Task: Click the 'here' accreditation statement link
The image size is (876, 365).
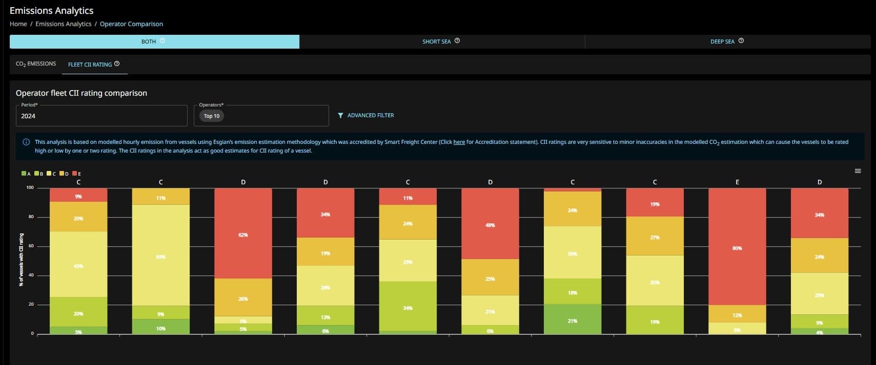Action: 459,142
